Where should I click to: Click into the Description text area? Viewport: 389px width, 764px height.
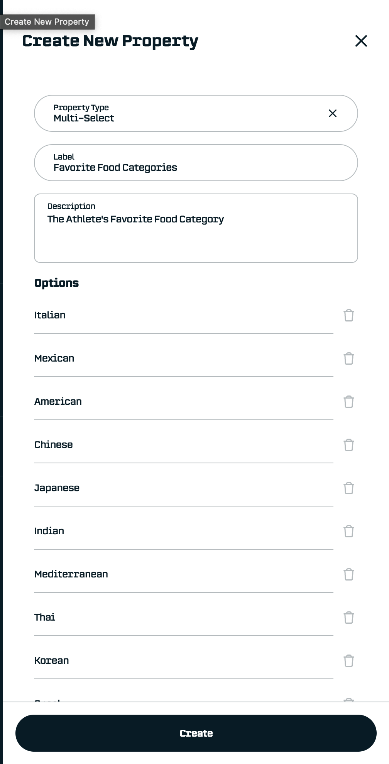pos(196,231)
